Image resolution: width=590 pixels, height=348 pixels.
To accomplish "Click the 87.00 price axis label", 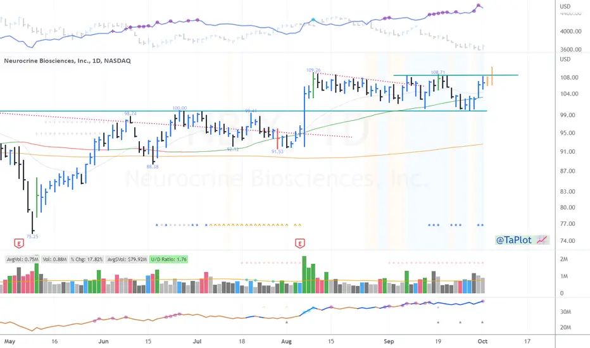I will pyautogui.click(x=568, y=171).
